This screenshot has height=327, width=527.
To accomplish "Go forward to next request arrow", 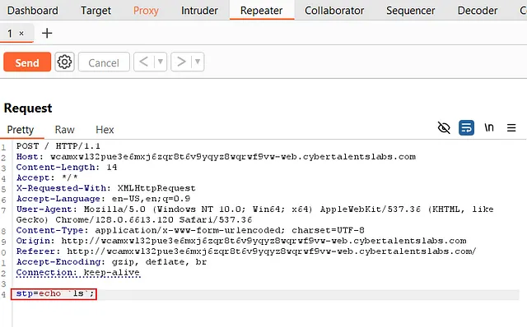I will (x=181, y=62).
